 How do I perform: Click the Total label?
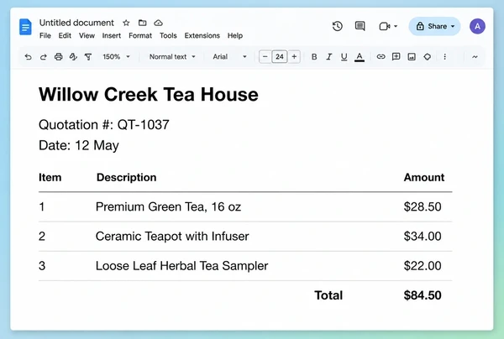328,295
